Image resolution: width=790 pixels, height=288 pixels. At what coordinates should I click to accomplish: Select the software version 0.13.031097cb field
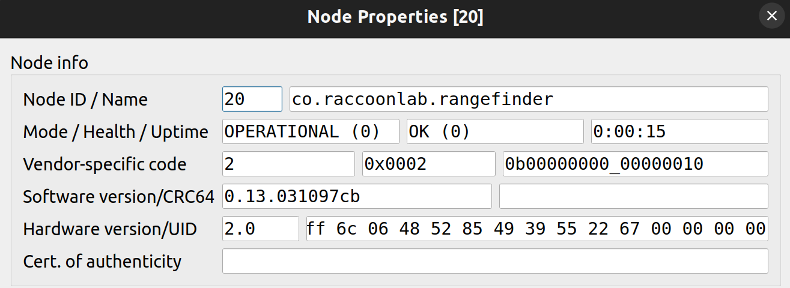coord(357,196)
